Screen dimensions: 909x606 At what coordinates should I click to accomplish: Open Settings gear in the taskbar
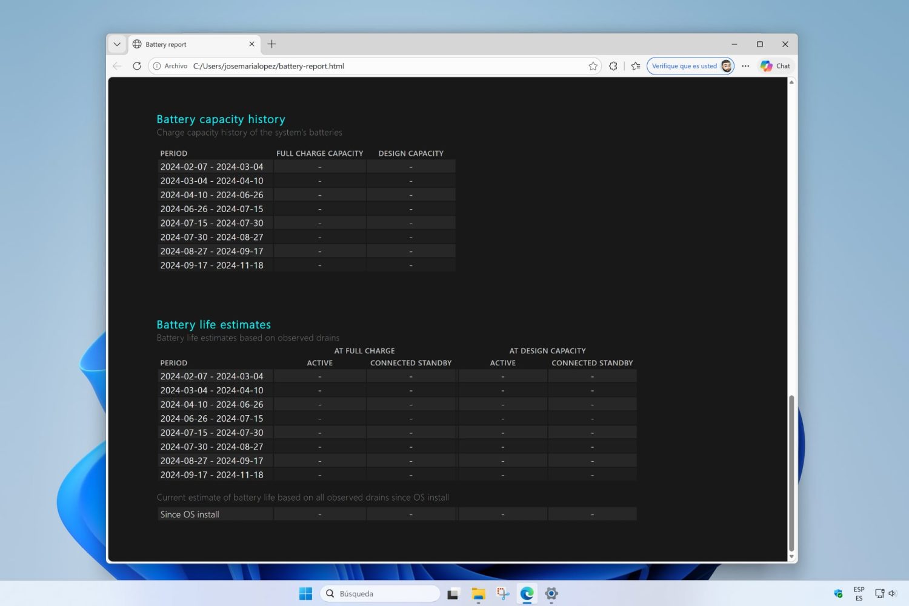tap(551, 594)
